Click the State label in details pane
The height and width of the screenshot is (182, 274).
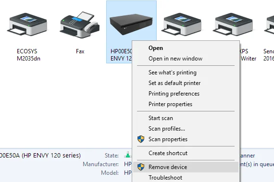point(112,155)
